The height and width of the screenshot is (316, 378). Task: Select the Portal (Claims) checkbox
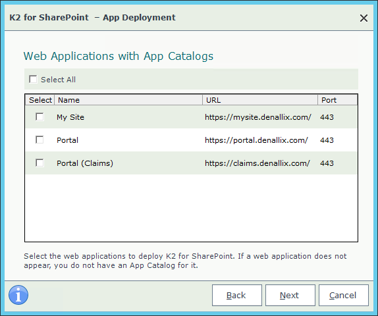[40, 163]
